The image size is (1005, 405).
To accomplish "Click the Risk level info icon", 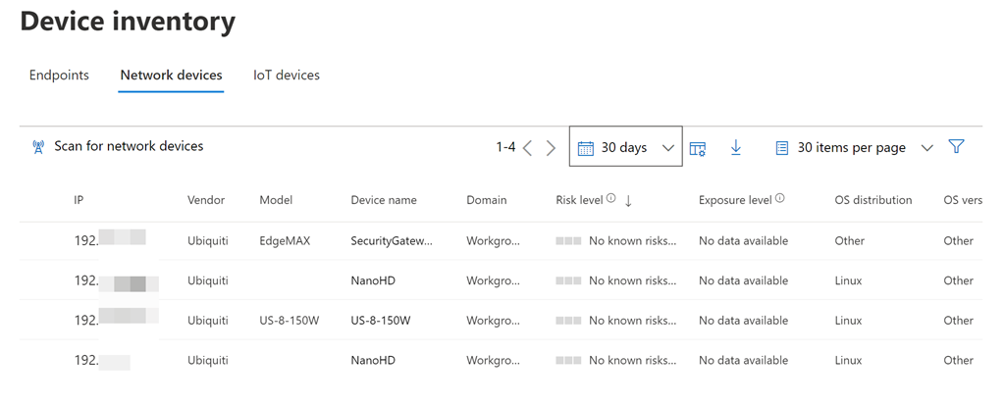I will point(611,199).
